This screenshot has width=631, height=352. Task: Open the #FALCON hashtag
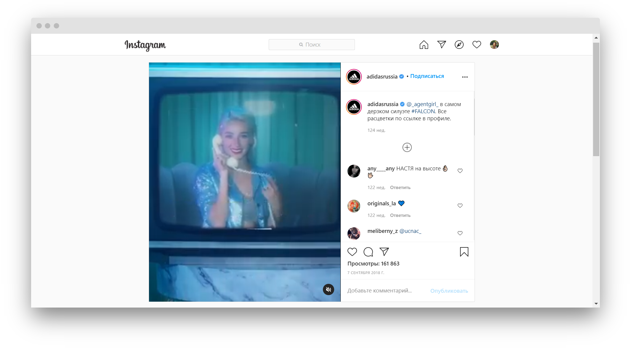coord(423,111)
